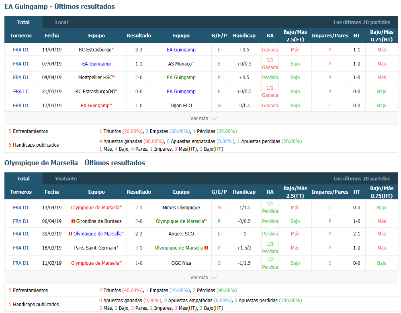
Task: Open the FRA D1 link for 14/04/19
Action: pos(21,49)
